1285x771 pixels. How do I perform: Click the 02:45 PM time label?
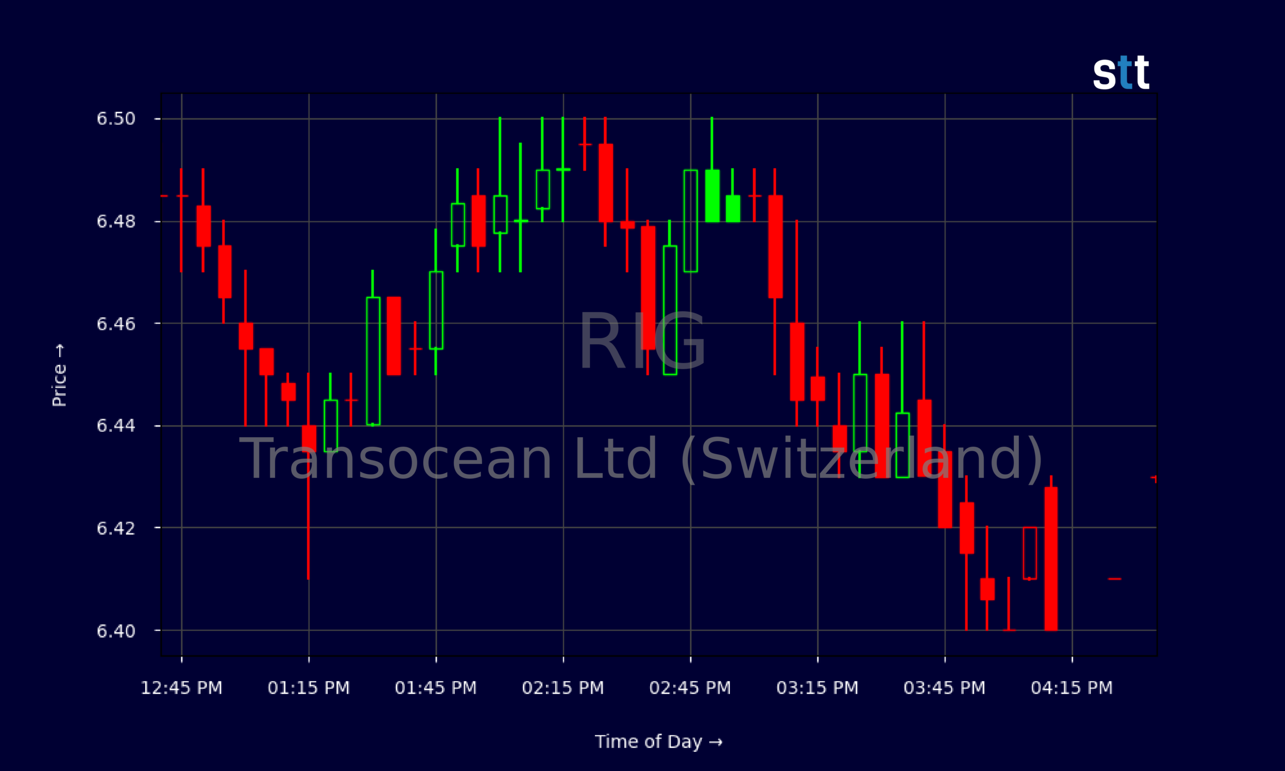[x=690, y=688]
